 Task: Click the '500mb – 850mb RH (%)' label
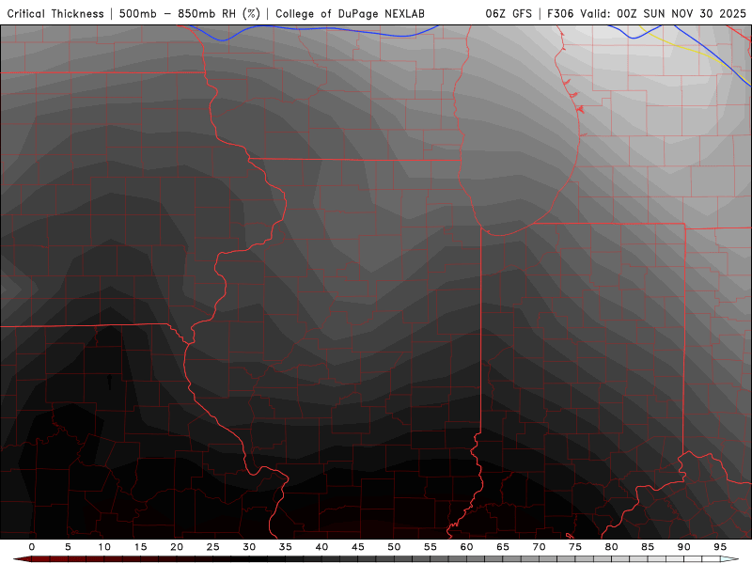tap(190, 14)
